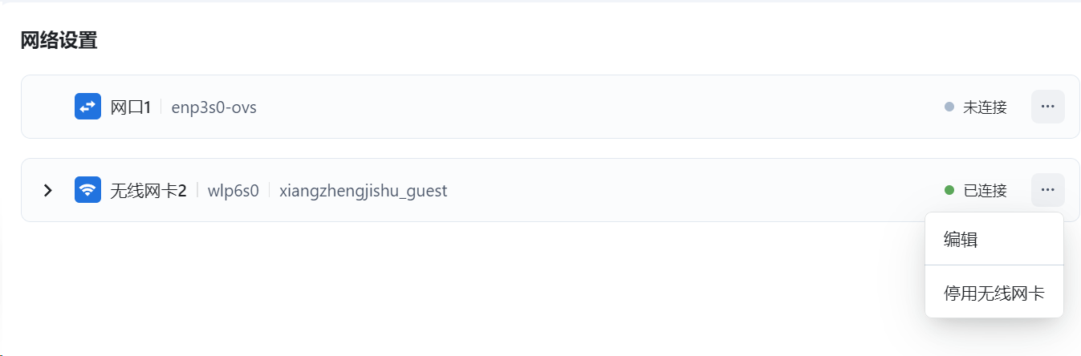The width and height of the screenshot is (1081, 356).
Task: Click the 未连接 status text
Action: [985, 107]
